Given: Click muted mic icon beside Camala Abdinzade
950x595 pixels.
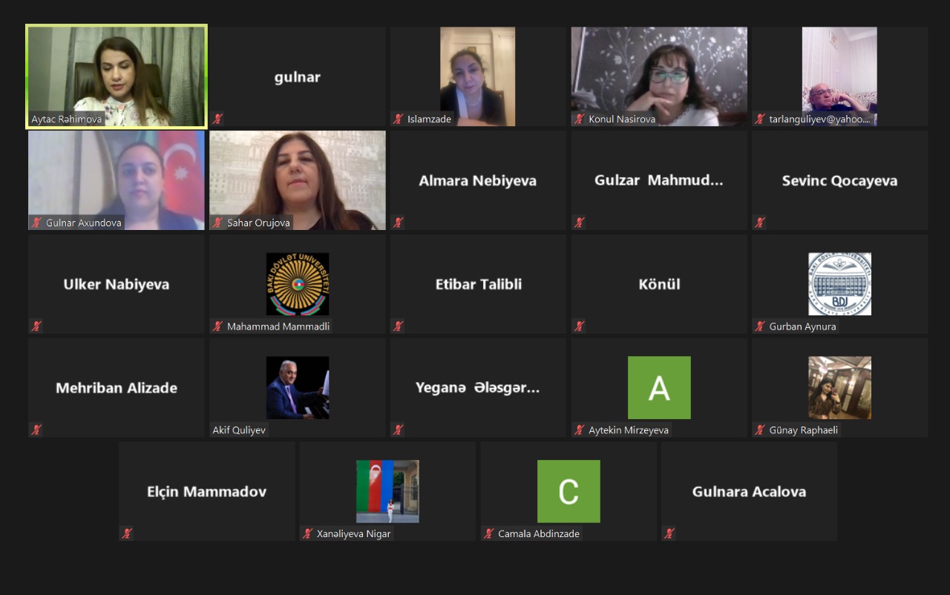Looking at the screenshot, I should pos(489,533).
